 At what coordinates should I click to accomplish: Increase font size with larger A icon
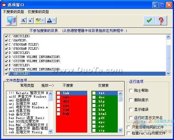(x=23, y=20)
